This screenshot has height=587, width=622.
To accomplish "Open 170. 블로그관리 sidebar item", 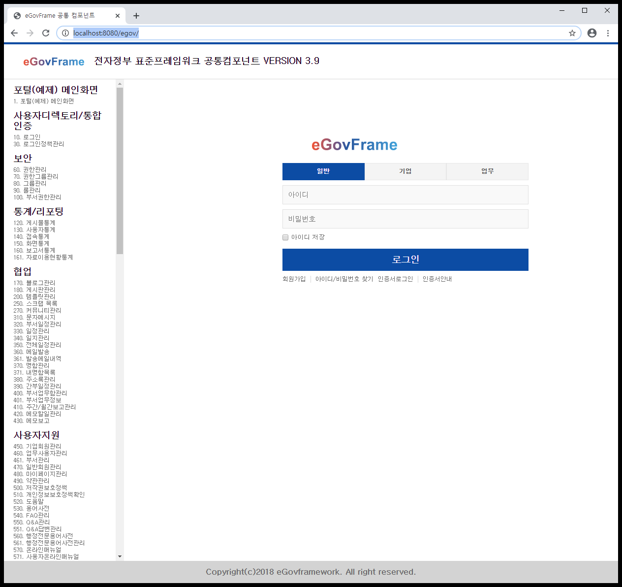I will [34, 283].
